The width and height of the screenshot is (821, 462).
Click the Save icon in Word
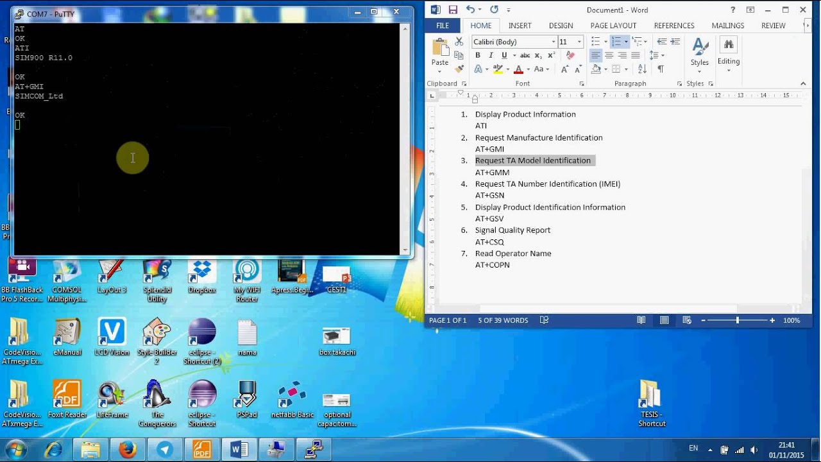[453, 10]
